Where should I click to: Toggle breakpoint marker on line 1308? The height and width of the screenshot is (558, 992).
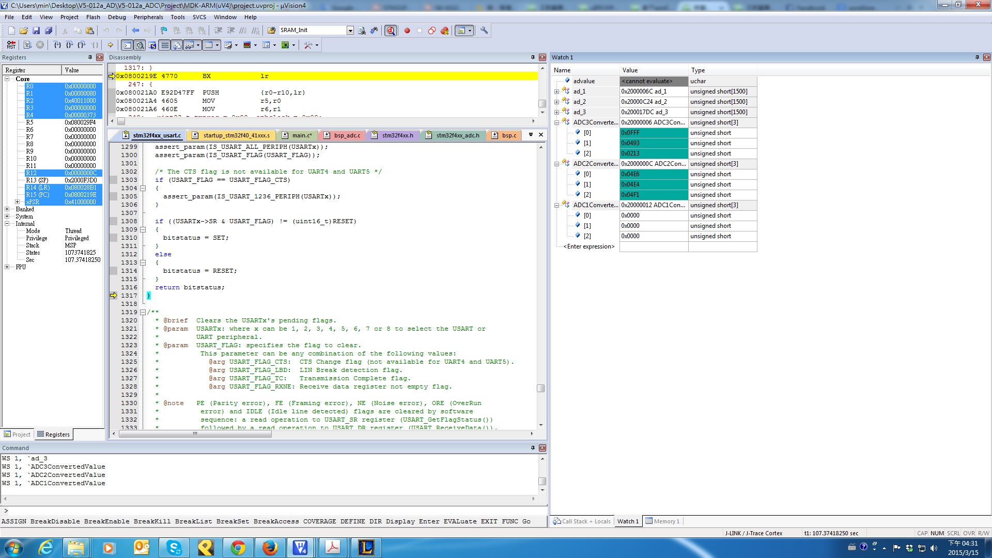(x=113, y=221)
